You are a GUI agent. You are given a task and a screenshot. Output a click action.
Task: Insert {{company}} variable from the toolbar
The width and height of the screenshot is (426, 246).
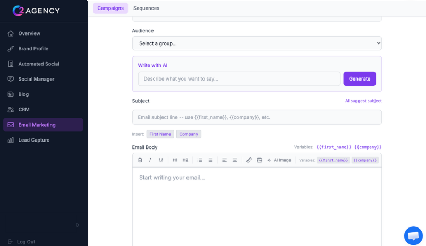(365, 160)
